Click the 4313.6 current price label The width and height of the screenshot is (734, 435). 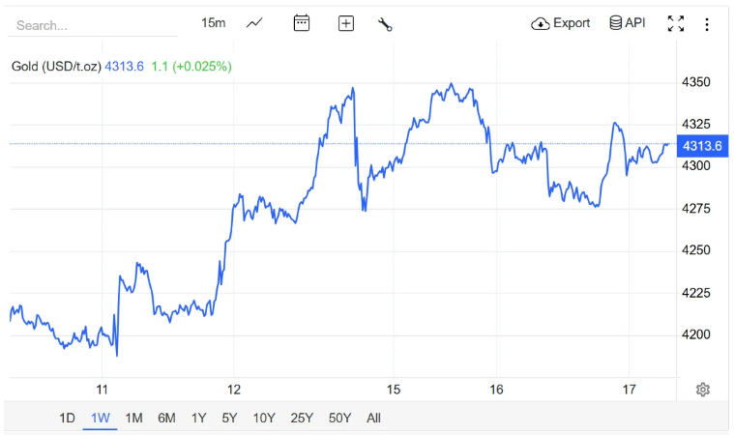702,146
